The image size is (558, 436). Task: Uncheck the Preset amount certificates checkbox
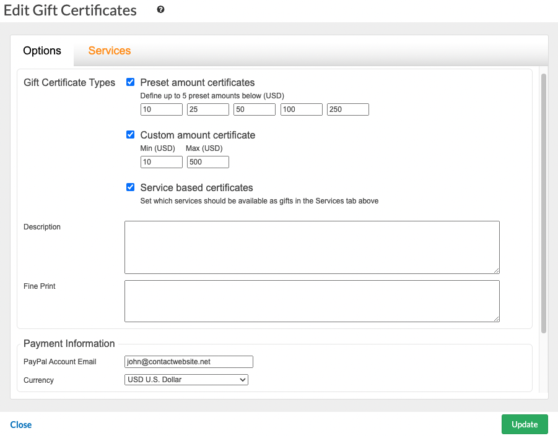point(130,82)
